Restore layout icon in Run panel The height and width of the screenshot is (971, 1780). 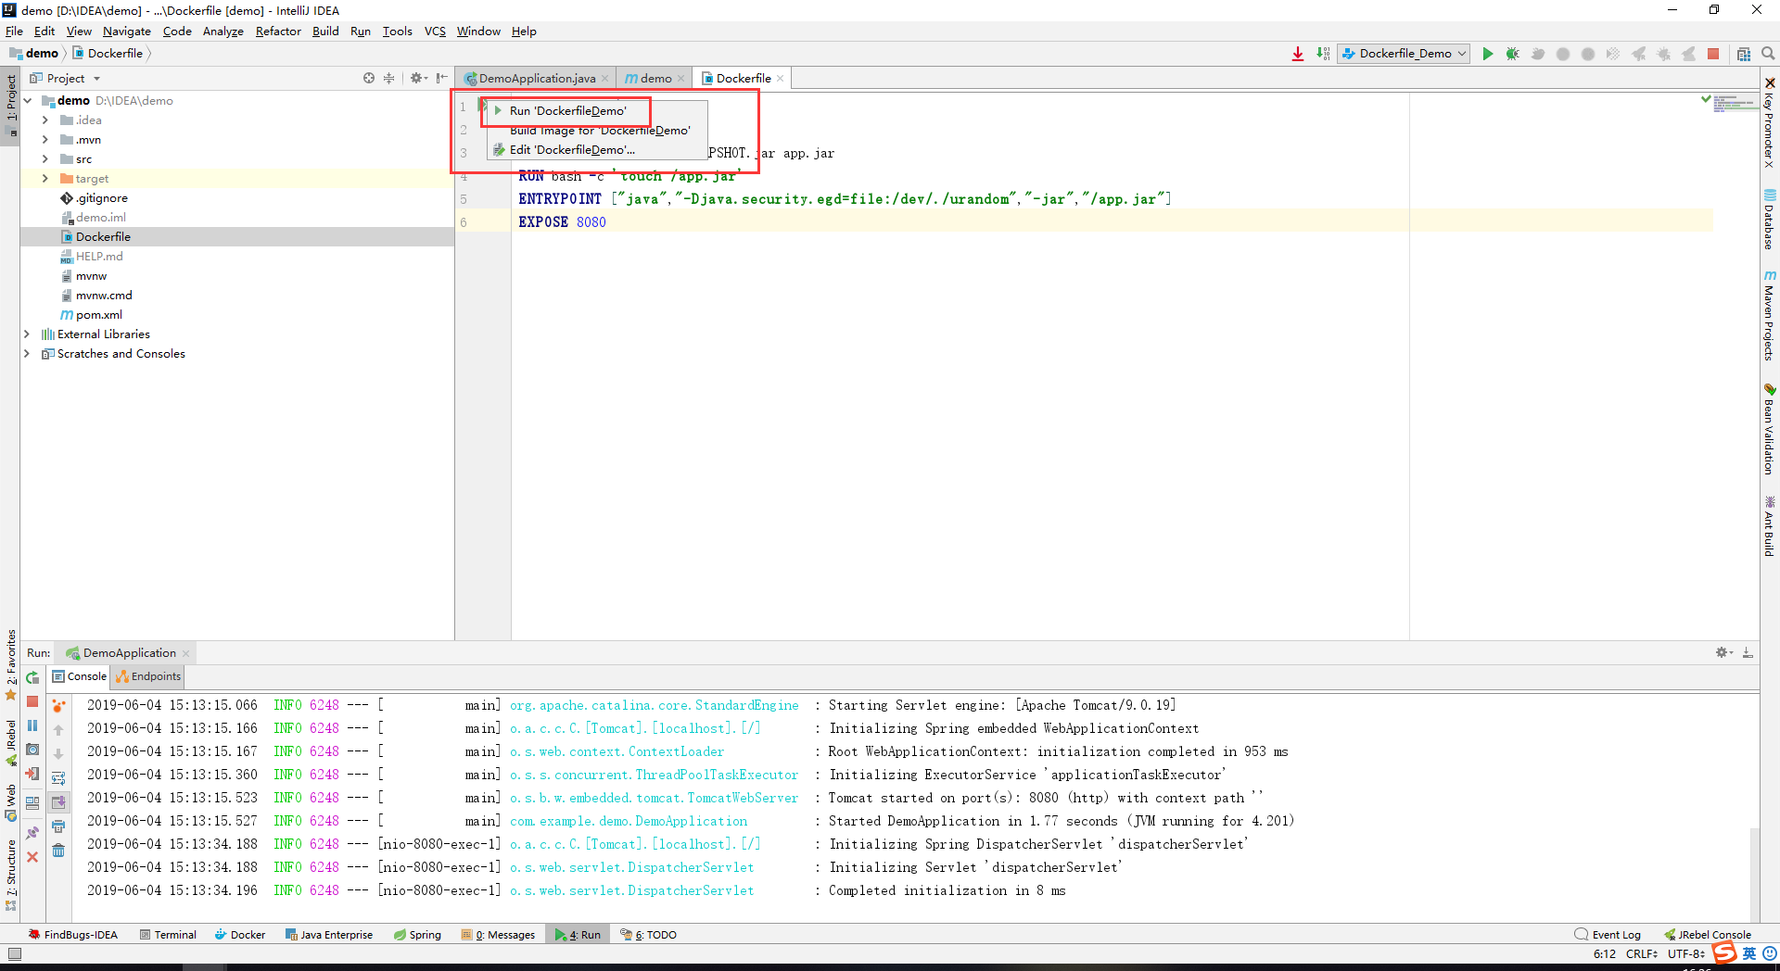point(32,803)
